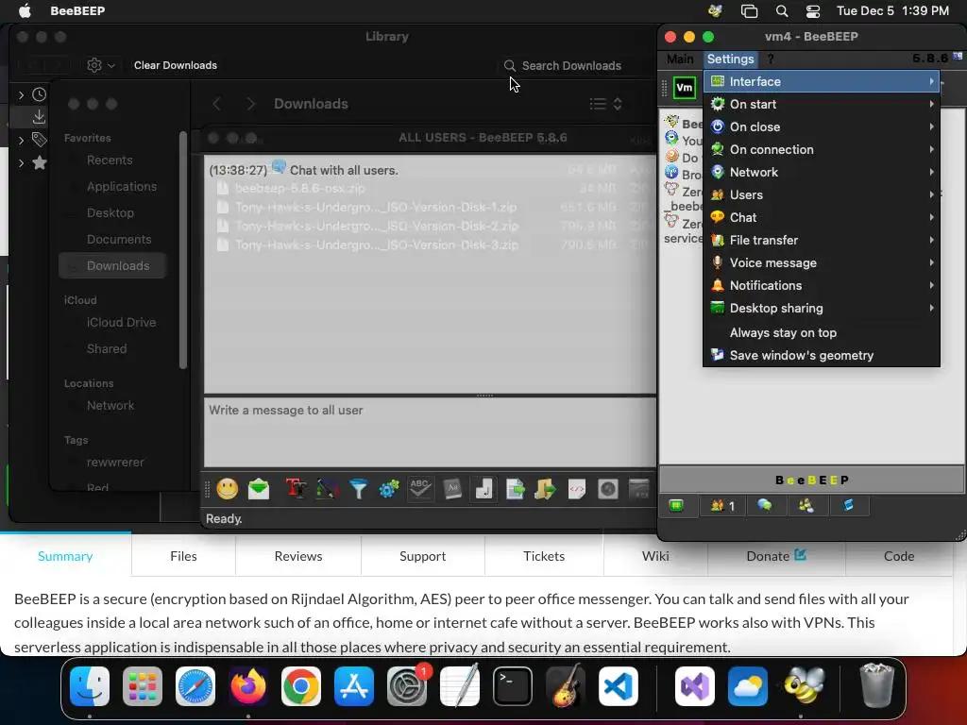The width and height of the screenshot is (967, 725).
Task: Click BeeBEEP bee icon in menu bar
Action: 716,11
